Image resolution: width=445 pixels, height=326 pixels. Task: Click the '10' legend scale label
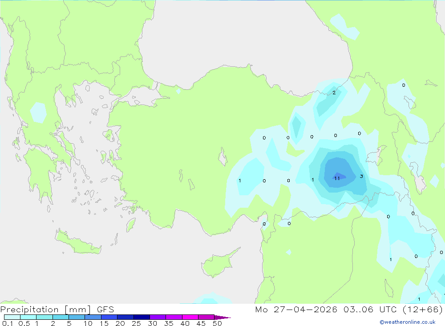point(88,323)
